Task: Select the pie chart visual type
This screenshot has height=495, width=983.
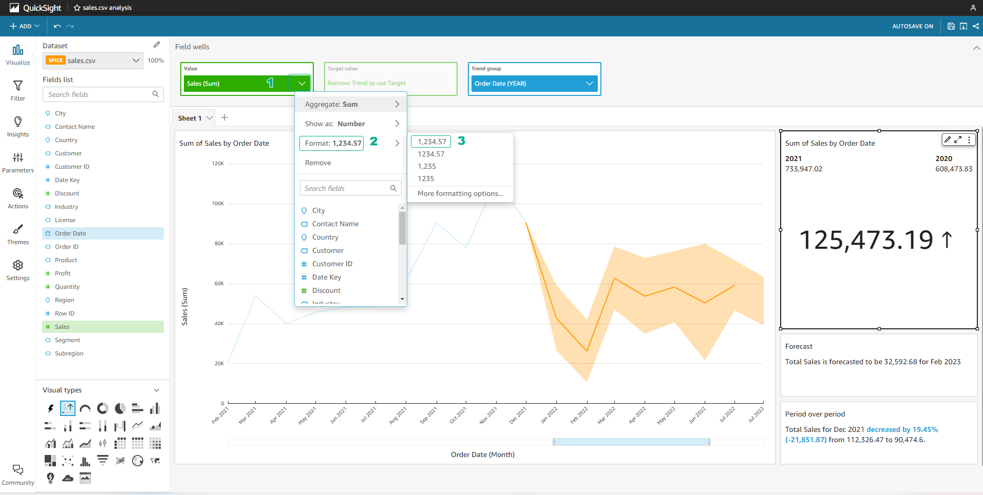Action: click(x=120, y=408)
